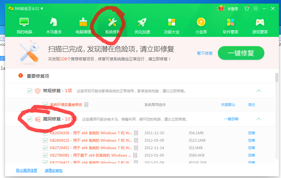Open 优化加速 optimization section

click(x=142, y=26)
